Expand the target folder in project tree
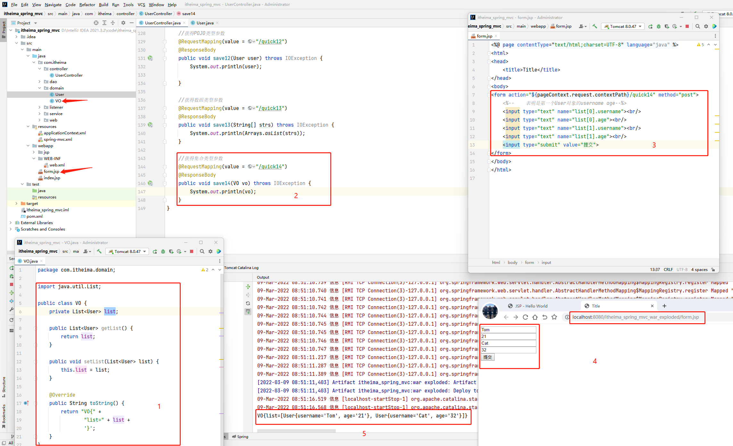Screen dimensions: 733x446 (16, 204)
